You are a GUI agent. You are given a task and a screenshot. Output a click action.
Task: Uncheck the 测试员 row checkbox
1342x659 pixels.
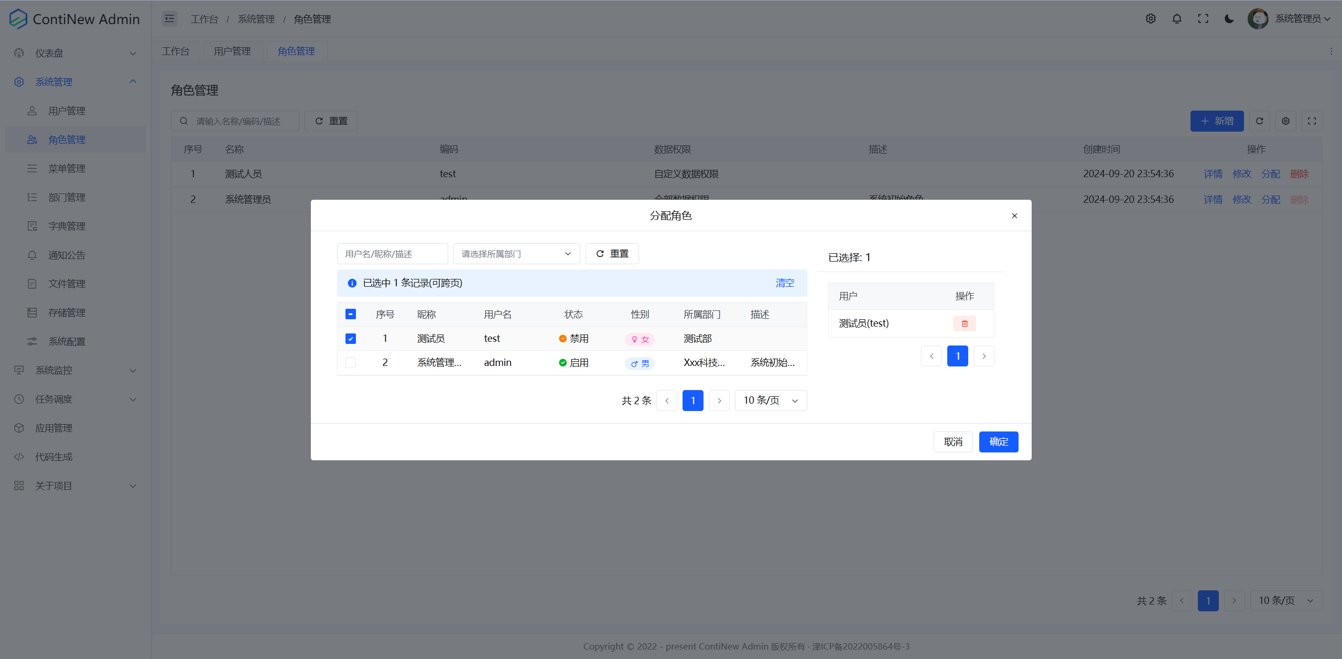click(351, 339)
